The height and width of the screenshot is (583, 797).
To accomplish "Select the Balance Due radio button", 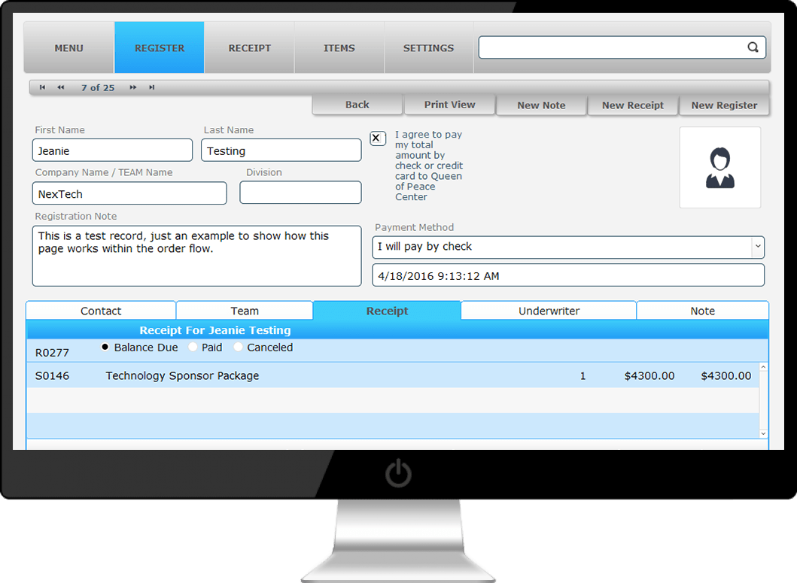I will click(x=105, y=348).
